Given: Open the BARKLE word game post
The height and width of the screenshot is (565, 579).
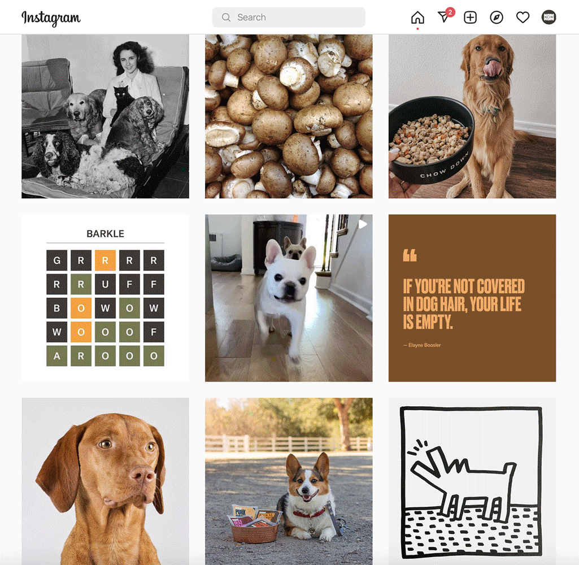Looking at the screenshot, I should [105, 298].
